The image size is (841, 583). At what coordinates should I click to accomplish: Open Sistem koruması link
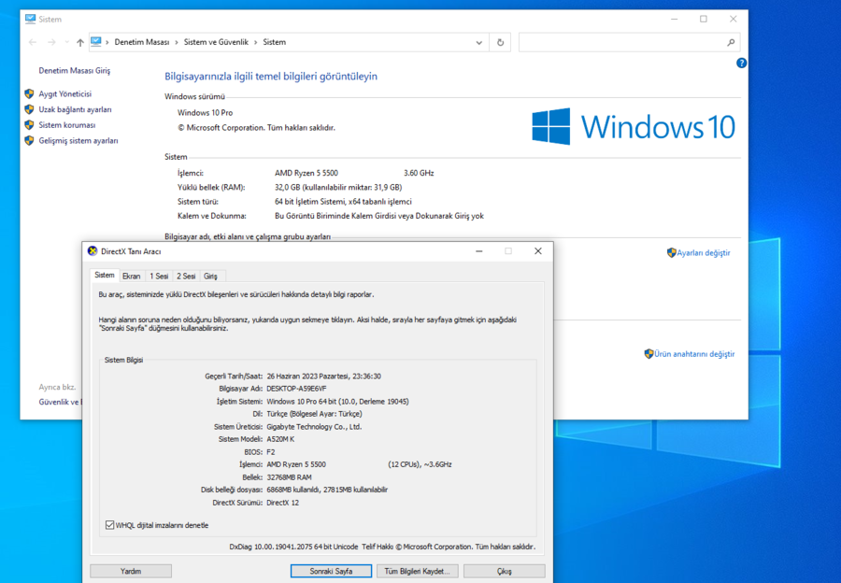pyautogui.click(x=67, y=125)
